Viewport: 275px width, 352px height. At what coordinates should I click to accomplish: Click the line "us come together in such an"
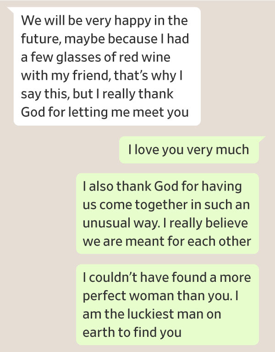tap(166, 205)
